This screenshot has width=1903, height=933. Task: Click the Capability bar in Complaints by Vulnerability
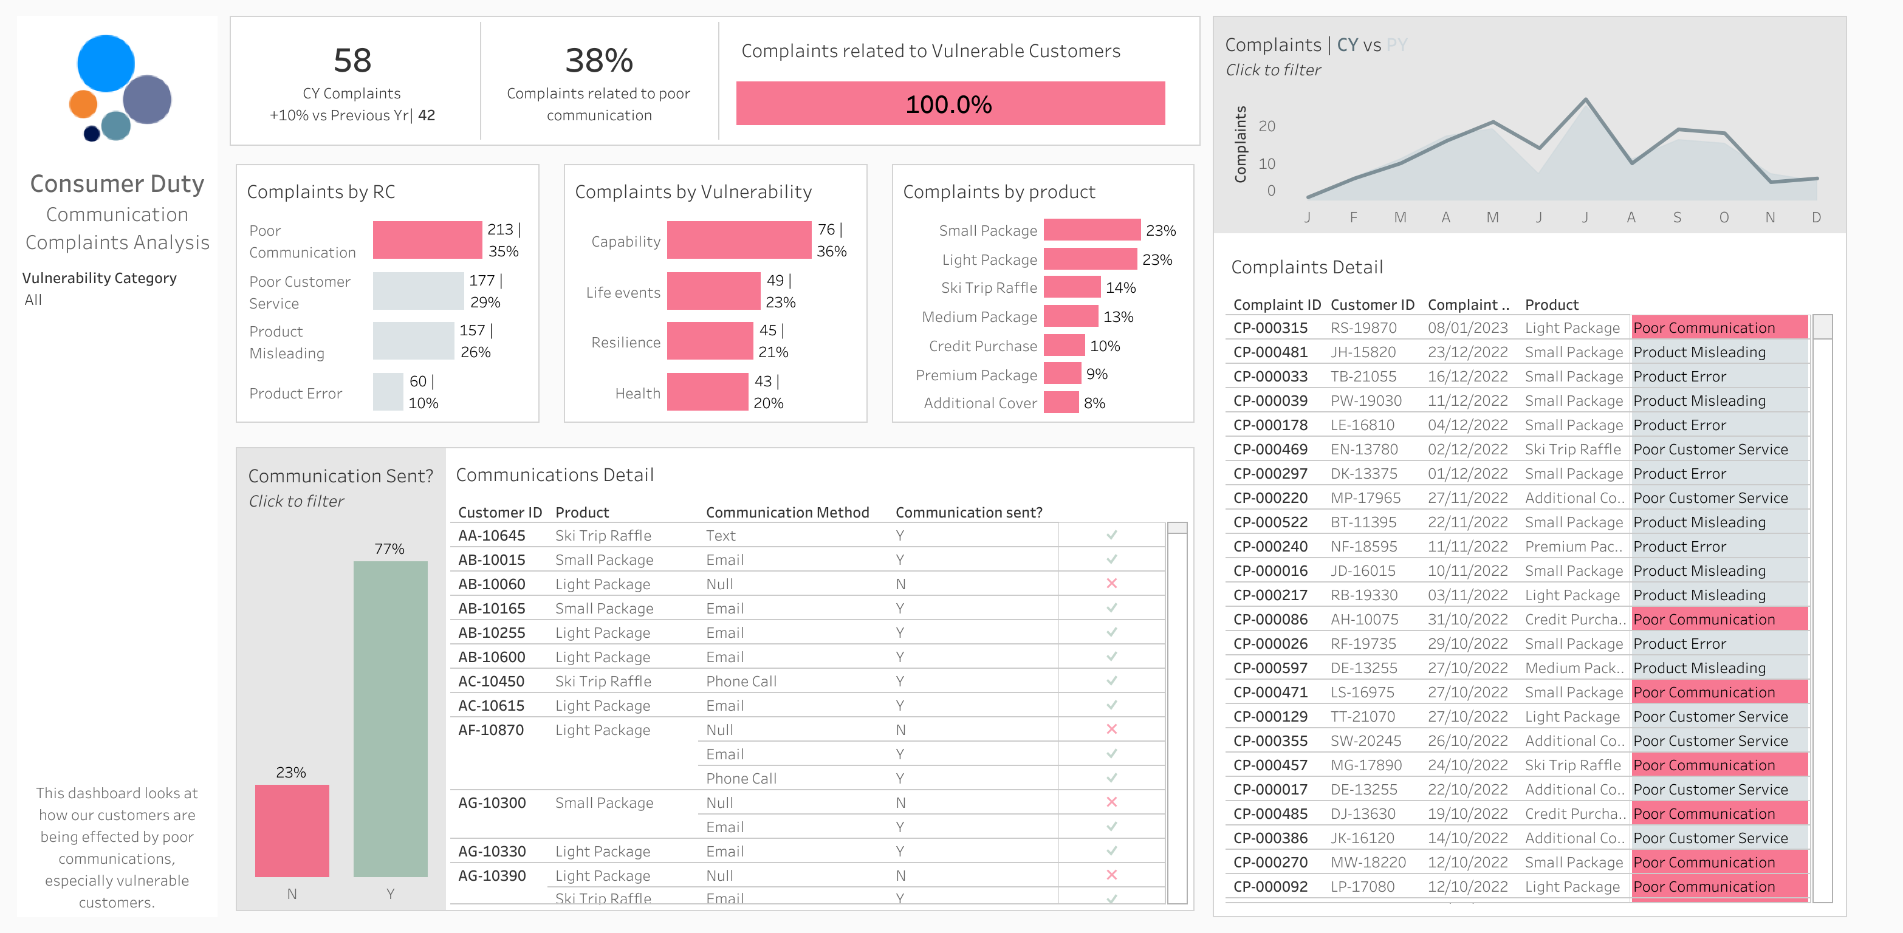(x=739, y=240)
